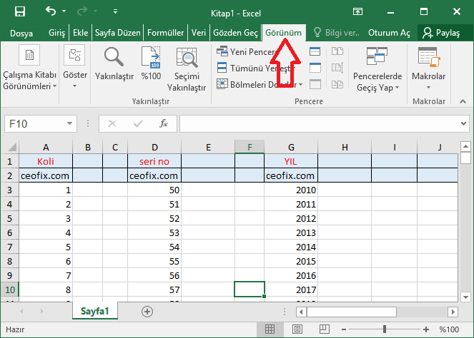Image resolution: width=474 pixels, height=338 pixels.
Task: Collapse the ribbon with the chevron
Action: click(463, 101)
